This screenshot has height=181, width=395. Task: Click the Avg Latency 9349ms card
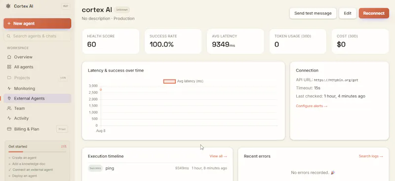coord(236,41)
